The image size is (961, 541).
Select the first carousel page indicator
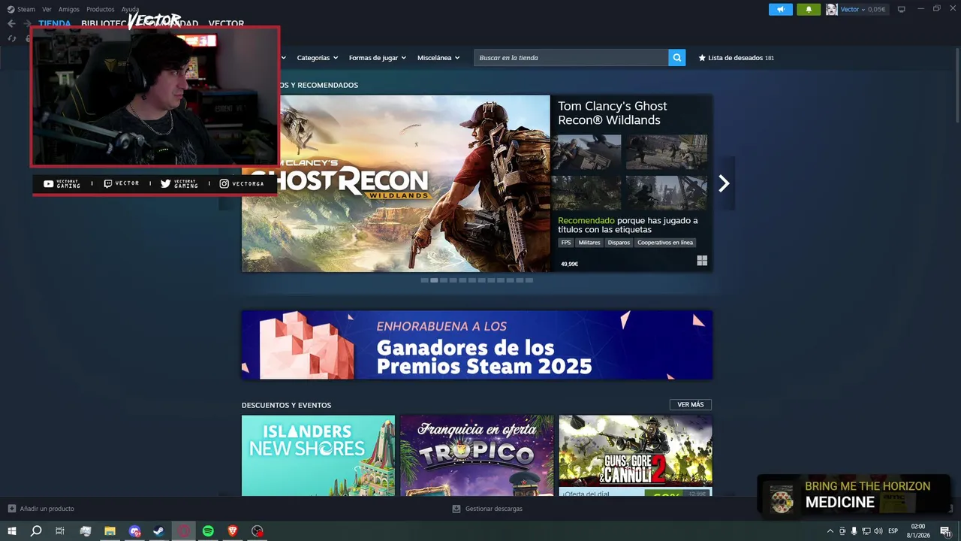pos(424,280)
